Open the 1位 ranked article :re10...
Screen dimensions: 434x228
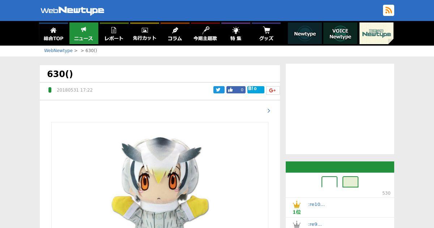coord(316,204)
